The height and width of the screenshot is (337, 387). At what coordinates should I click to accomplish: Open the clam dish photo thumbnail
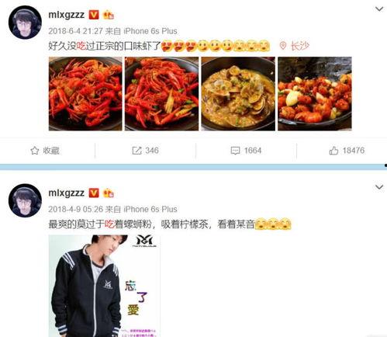click(x=238, y=94)
